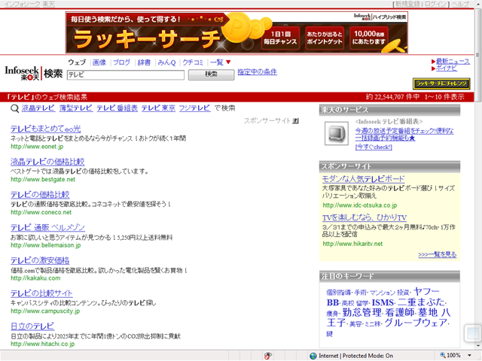Click the 新規登録 link at top
This screenshot has width=482, height=361.
coord(407,4)
